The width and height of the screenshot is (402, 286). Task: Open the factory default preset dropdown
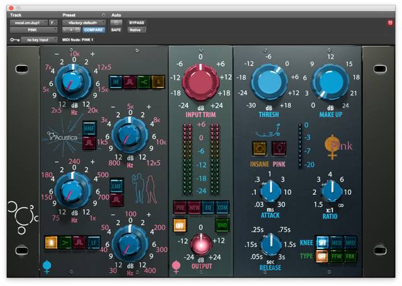(x=84, y=23)
